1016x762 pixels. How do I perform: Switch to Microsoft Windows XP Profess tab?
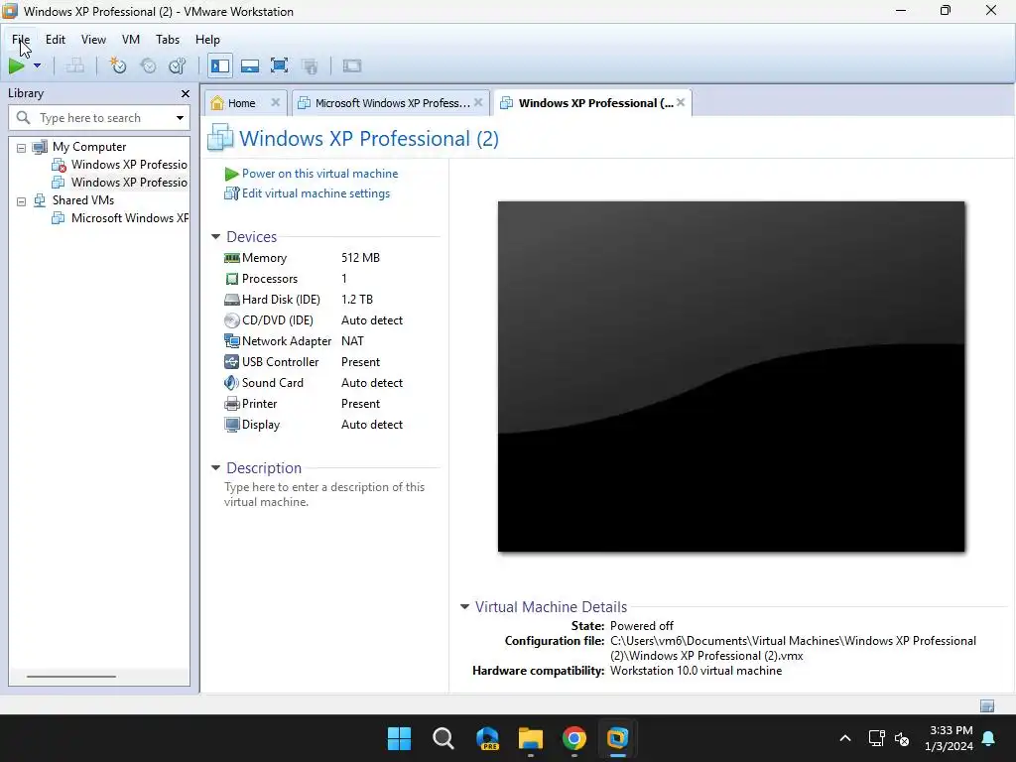coord(392,103)
